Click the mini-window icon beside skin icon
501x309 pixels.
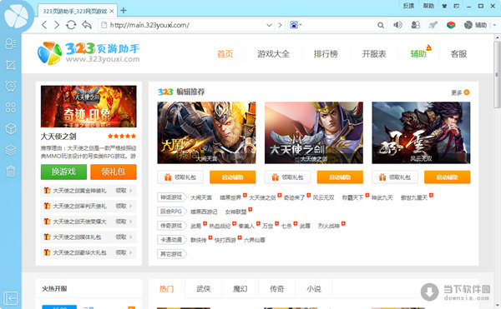[457, 6]
